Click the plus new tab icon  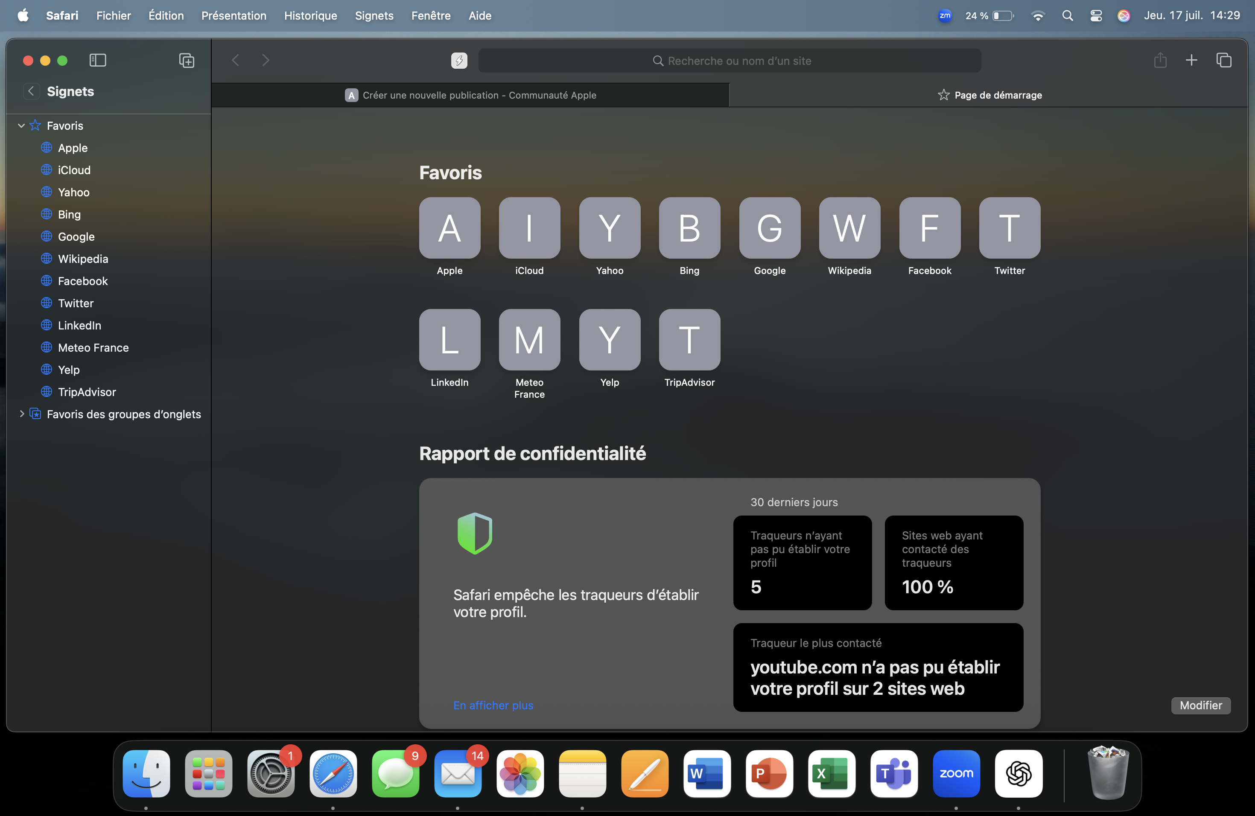1191,60
